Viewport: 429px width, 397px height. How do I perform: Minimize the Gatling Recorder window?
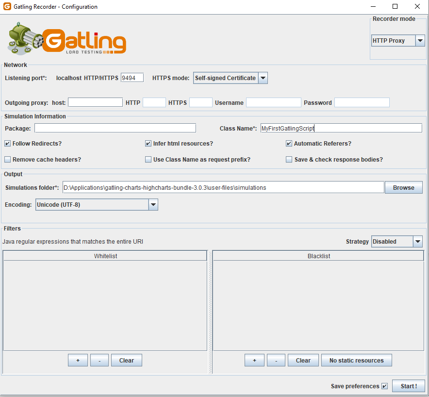tap(373, 6)
